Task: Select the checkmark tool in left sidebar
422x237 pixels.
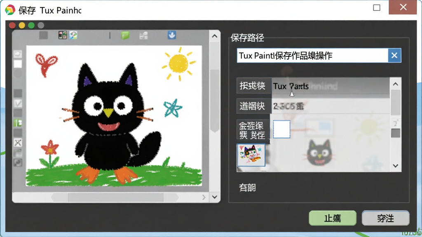Action: coord(18,103)
